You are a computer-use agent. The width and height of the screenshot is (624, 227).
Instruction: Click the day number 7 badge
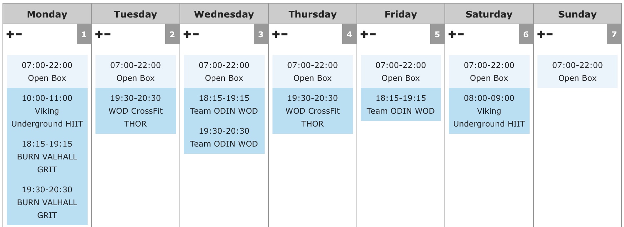pos(614,34)
